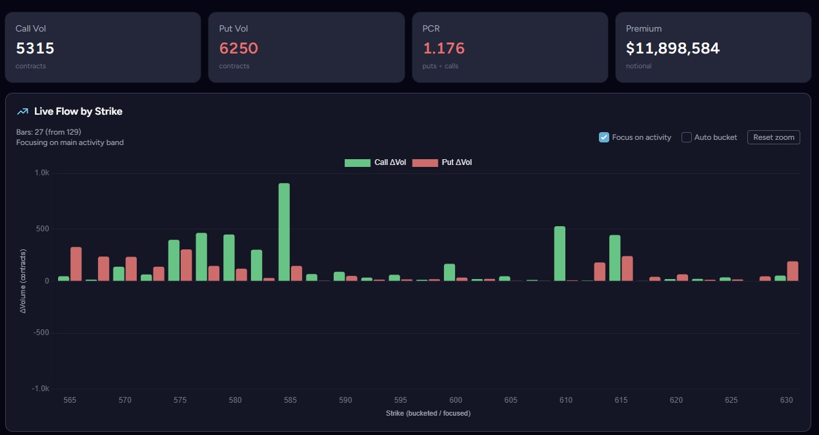Select the Call Vol 5315 card
The image size is (819, 435).
(103, 47)
